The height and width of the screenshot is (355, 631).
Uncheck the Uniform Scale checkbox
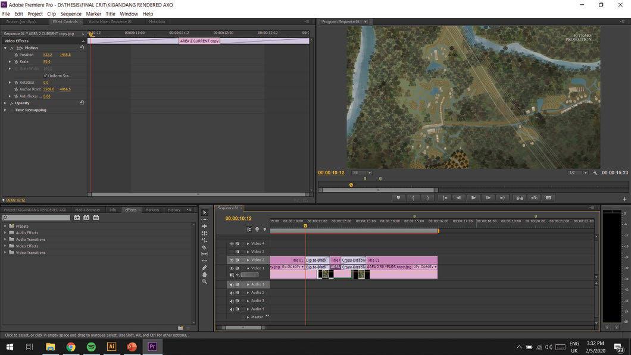[x=46, y=76]
